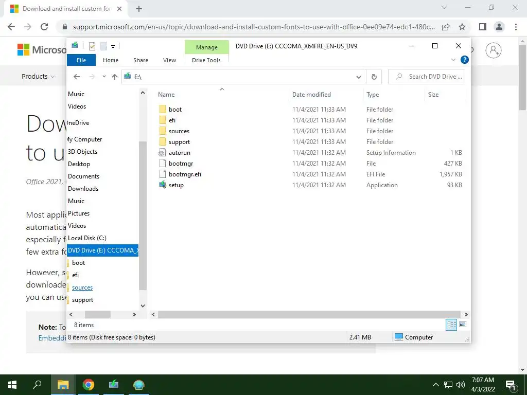Select the autorun setup information icon
The height and width of the screenshot is (395, 527).
[x=162, y=152]
